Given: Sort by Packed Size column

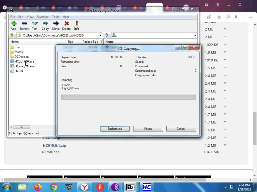Looking at the screenshot, I should click(87, 42).
